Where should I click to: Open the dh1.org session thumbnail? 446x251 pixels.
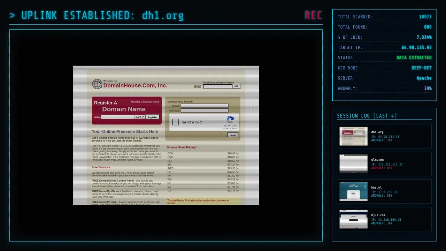(353, 136)
